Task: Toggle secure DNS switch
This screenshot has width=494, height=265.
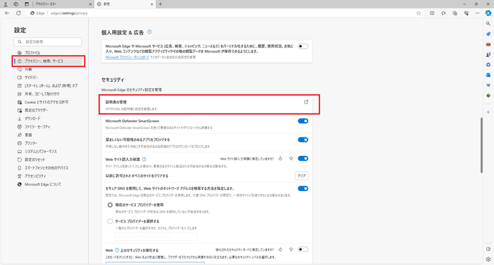Action: click(303, 189)
